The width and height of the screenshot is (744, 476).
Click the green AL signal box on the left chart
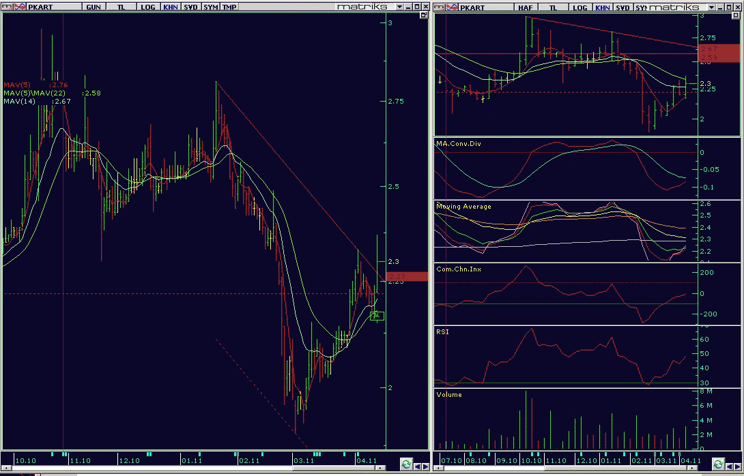click(377, 315)
